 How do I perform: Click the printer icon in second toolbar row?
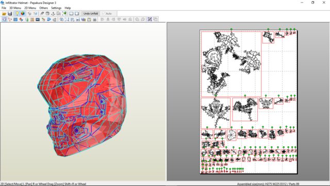point(95,20)
